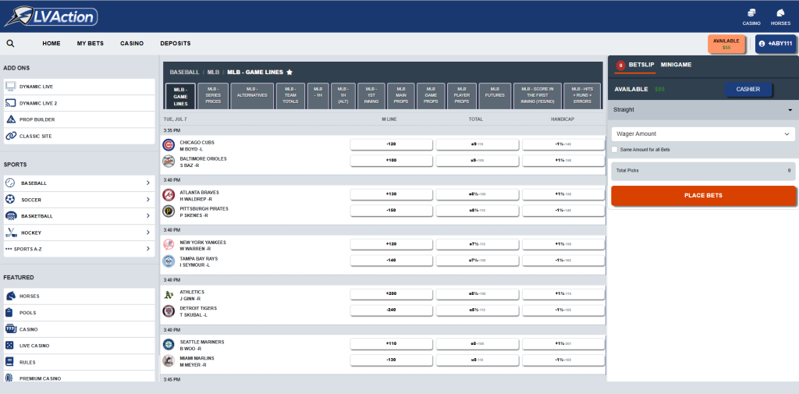Select the Basketball hoop icon

[10, 216]
